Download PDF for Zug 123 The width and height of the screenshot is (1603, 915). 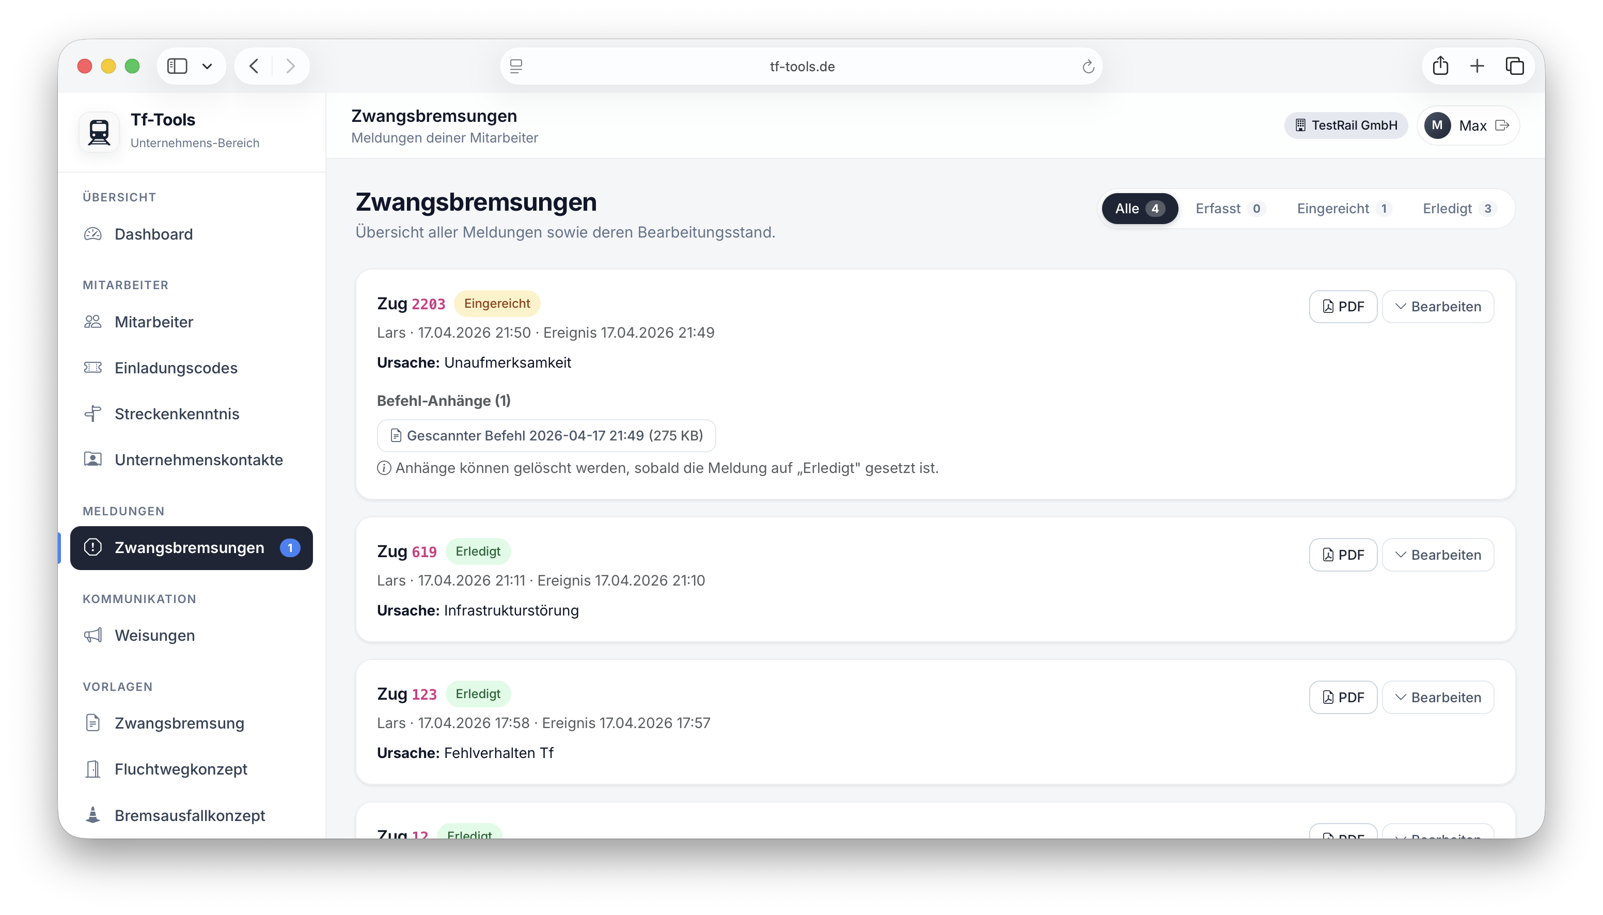(1343, 698)
